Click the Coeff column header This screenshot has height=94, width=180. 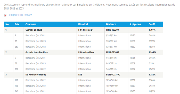[152, 24]
